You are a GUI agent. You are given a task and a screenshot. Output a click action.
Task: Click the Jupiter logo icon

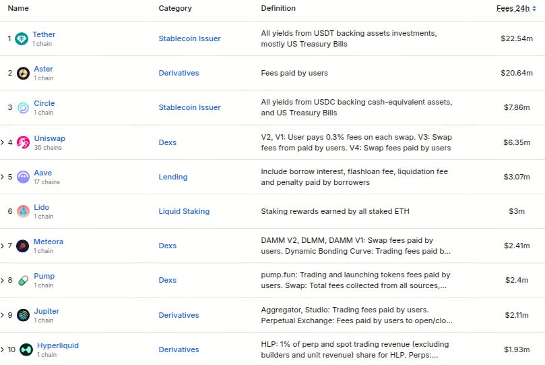pyautogui.click(x=24, y=315)
